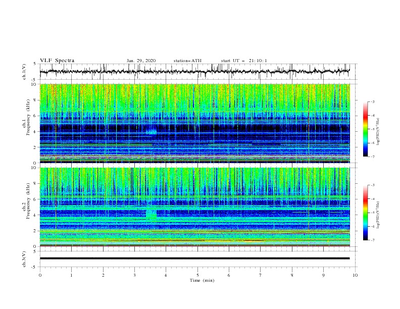Click the ch.1 "Frequency (kHz)" axis label
Image resolution: width=400 pixels, height=309 pixels.
click(28, 118)
